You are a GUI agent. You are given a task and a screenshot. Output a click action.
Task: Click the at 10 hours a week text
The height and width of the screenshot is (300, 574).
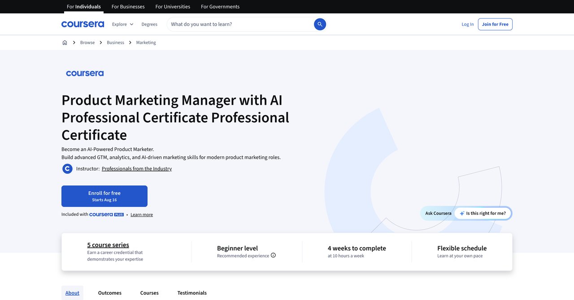[x=346, y=256]
